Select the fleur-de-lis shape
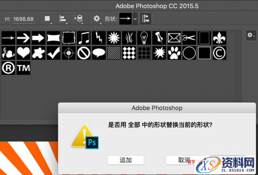This screenshot has height=175, width=258. coord(219,38)
